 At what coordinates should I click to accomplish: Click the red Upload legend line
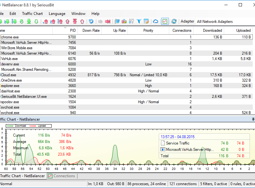(x=33, y=126)
